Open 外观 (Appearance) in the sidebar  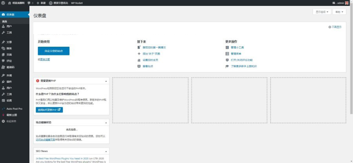coord(9,75)
